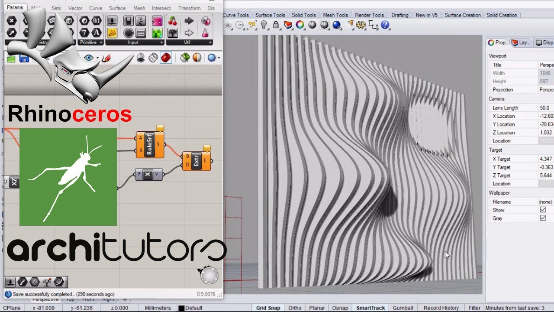Screen dimensions: 554x312
Task: Click the Rhino lock objects icon
Action: (x=276, y=25)
